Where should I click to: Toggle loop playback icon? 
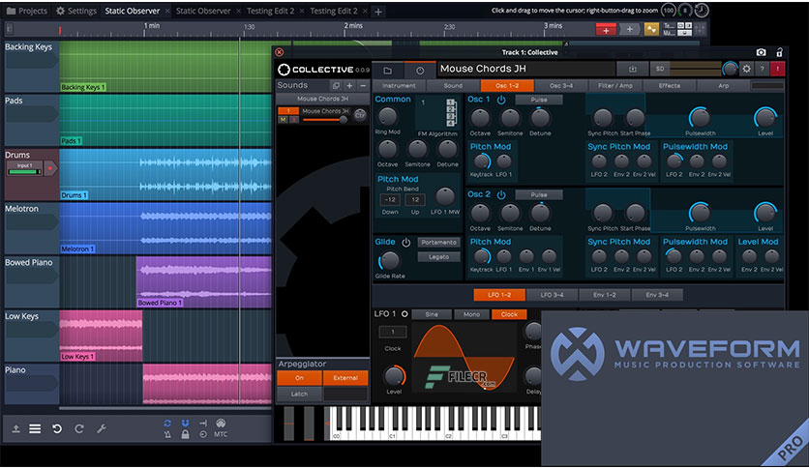[x=167, y=424]
